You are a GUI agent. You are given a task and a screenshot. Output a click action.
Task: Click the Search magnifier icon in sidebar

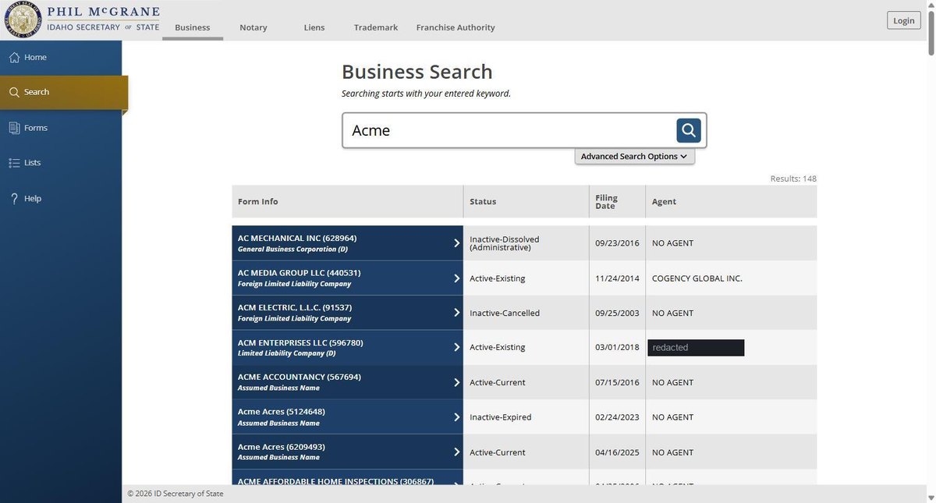(14, 92)
